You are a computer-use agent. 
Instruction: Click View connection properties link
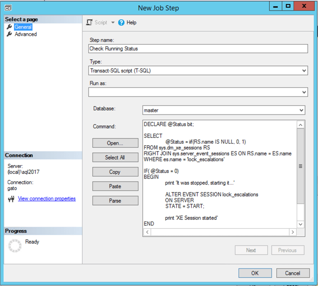pyautogui.click(x=47, y=199)
